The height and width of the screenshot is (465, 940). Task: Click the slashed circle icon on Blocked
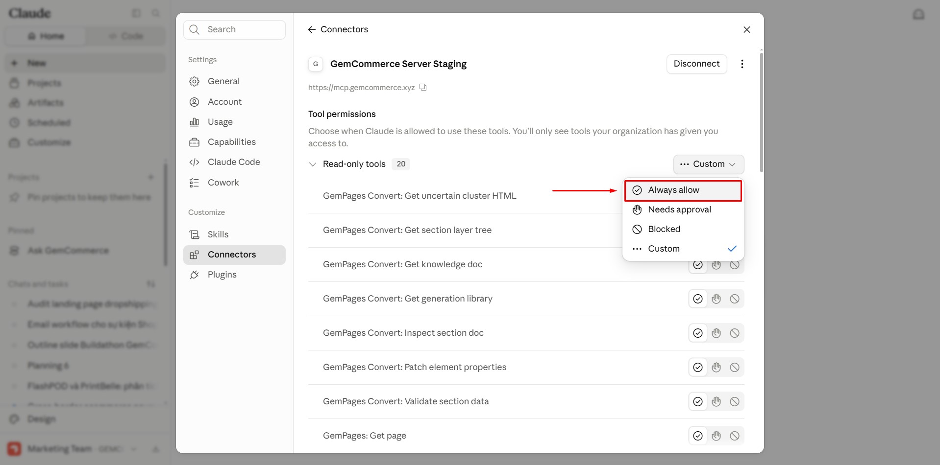tap(637, 230)
